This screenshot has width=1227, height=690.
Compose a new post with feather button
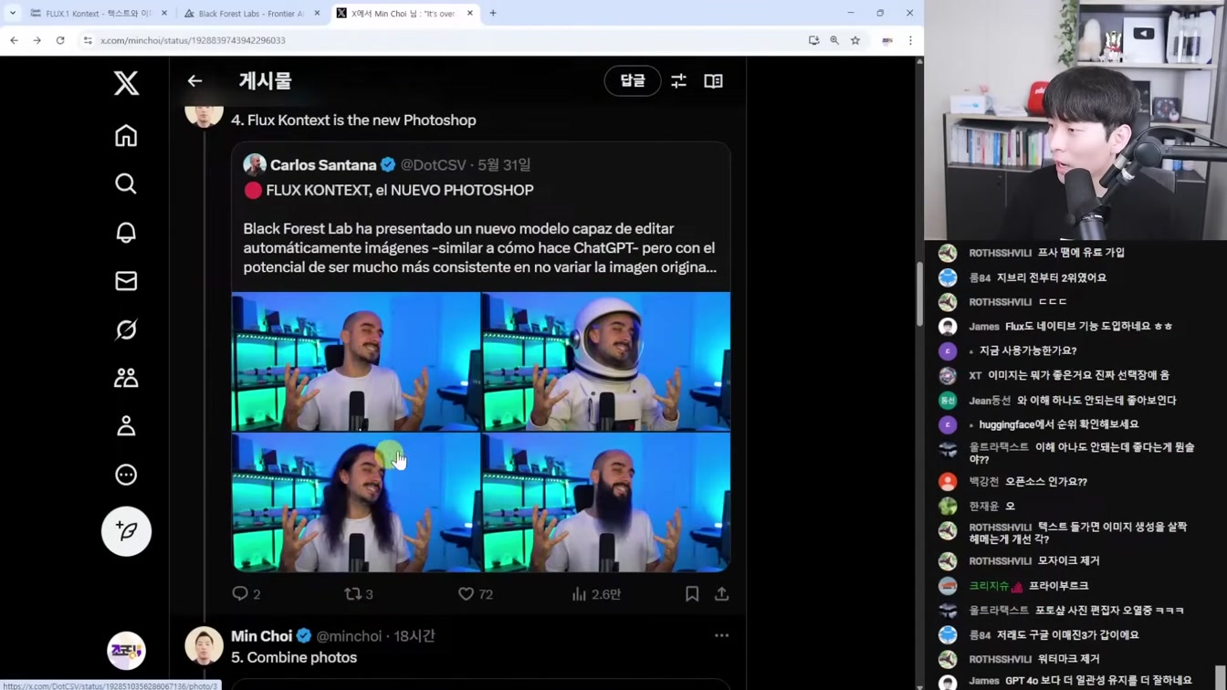pyautogui.click(x=126, y=531)
